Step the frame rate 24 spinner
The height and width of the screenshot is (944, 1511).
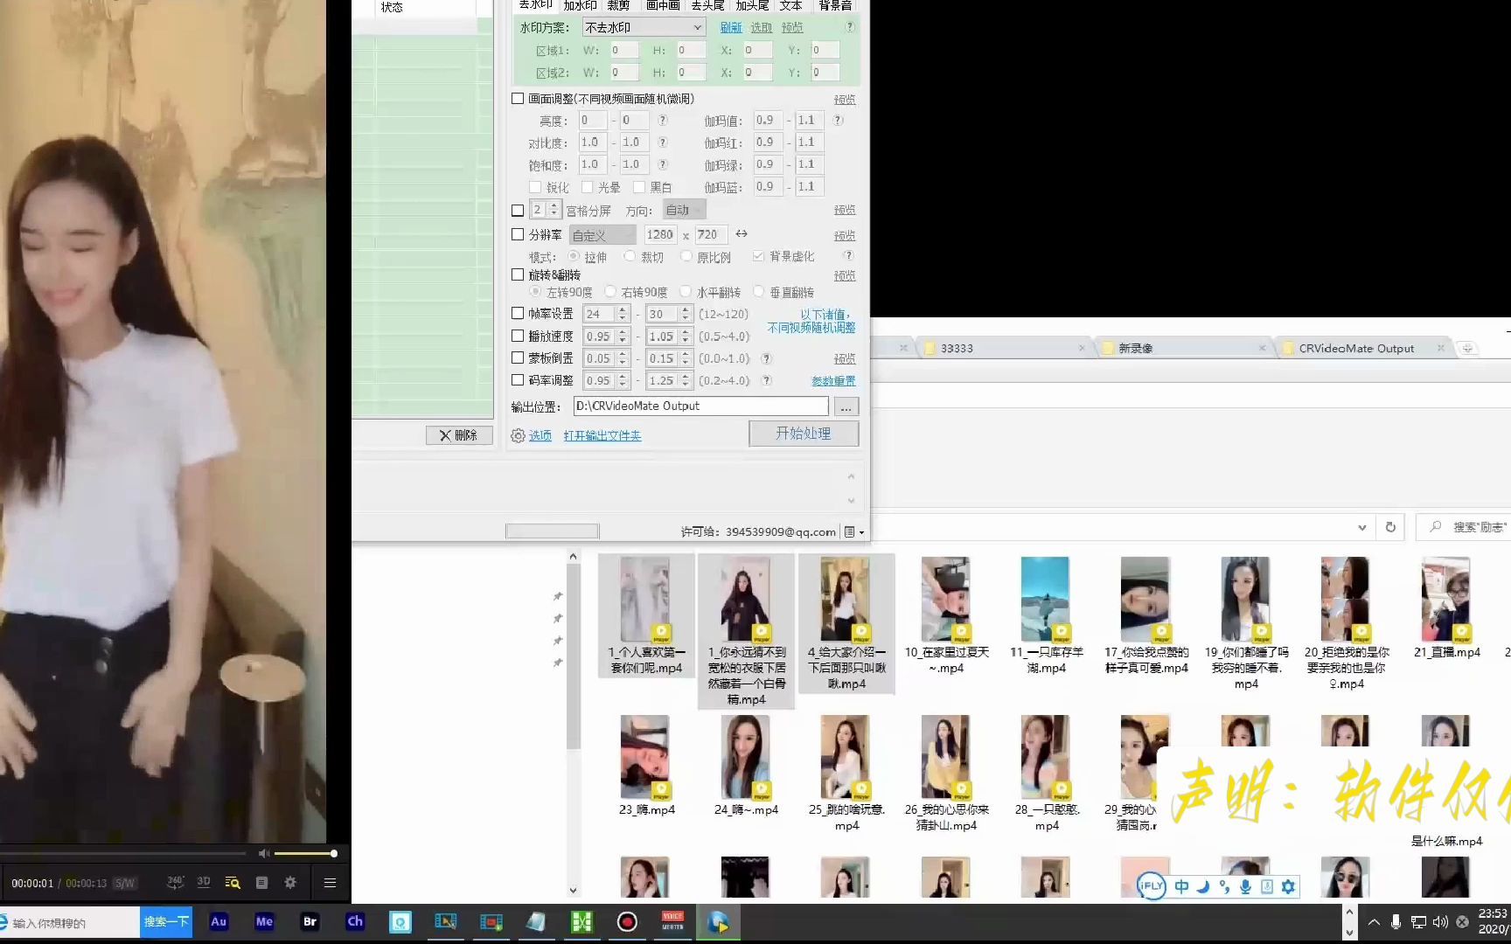point(623,314)
